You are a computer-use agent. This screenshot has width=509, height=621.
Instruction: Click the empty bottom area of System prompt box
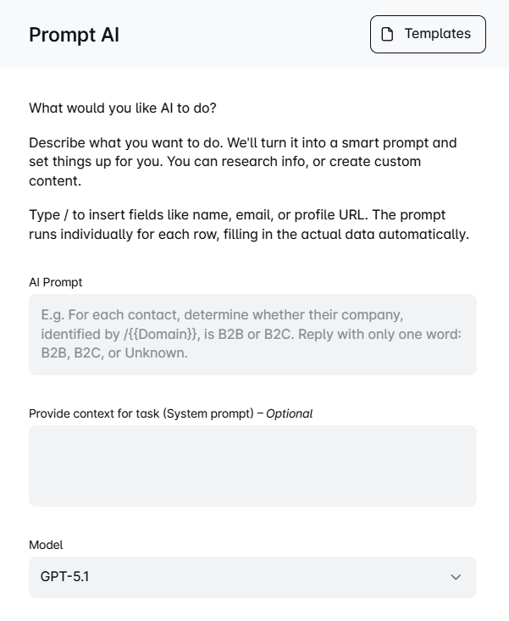point(252,491)
